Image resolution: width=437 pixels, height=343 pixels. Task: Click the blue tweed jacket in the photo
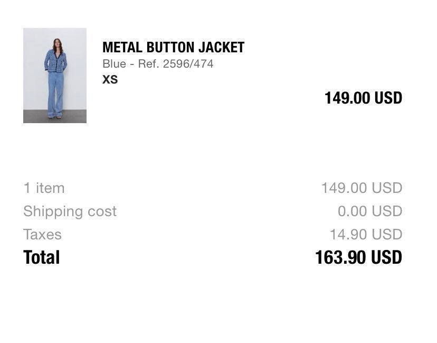point(55,61)
